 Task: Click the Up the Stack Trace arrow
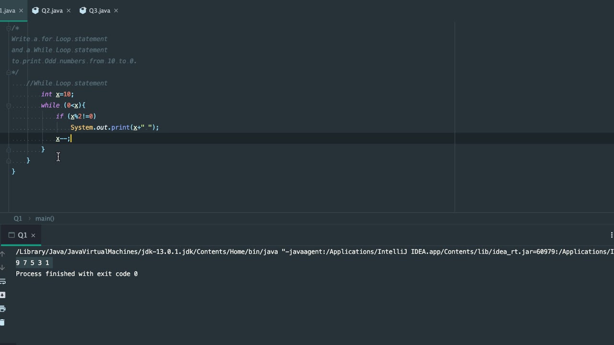coord(2,253)
